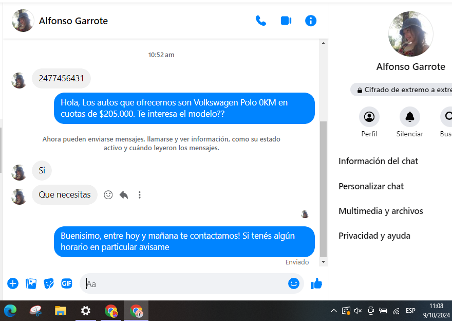Show hidden icons in the system tray
This screenshot has height=321, width=452.
coord(333,311)
